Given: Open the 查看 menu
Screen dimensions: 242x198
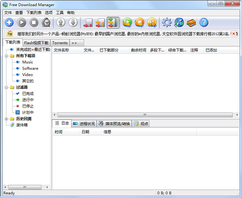Looking at the screenshot, I should [19, 12].
